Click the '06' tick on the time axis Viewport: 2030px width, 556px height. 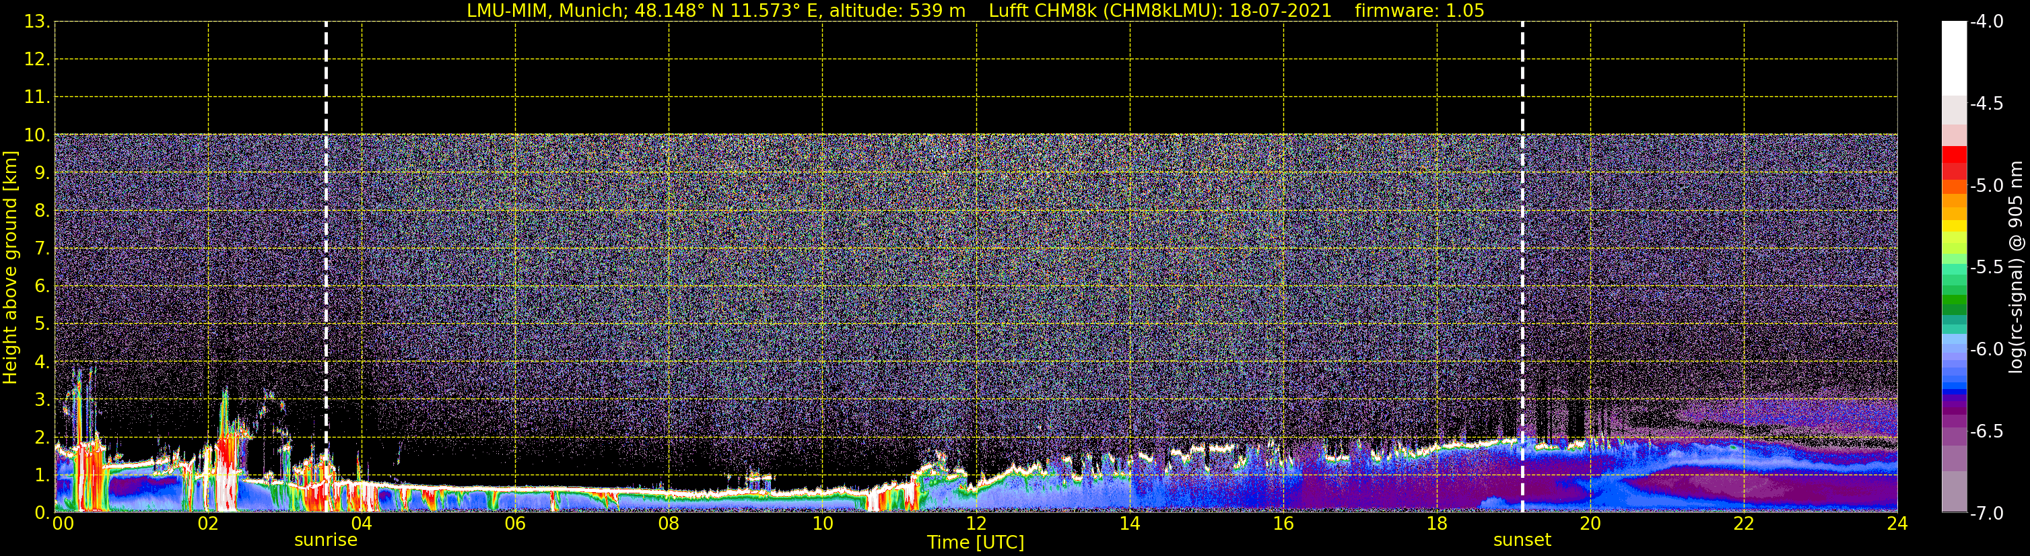[515, 524]
